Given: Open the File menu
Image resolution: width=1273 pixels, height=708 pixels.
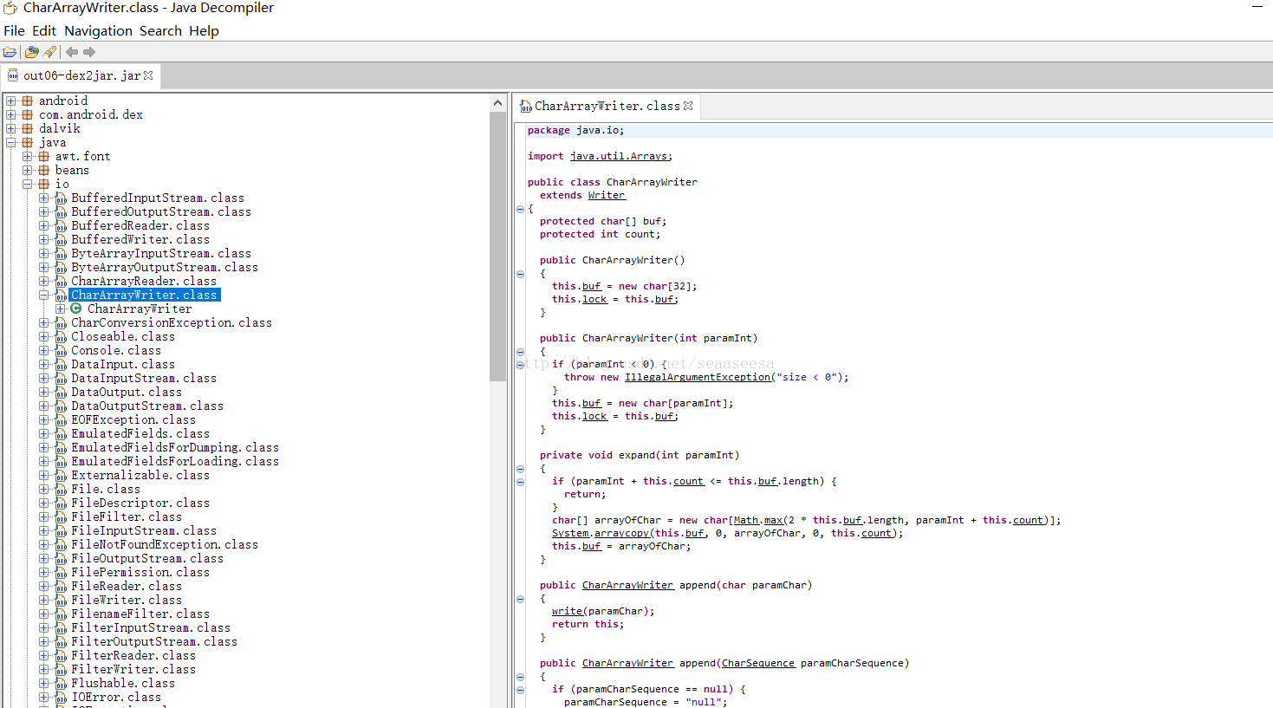Looking at the screenshot, I should pos(14,30).
